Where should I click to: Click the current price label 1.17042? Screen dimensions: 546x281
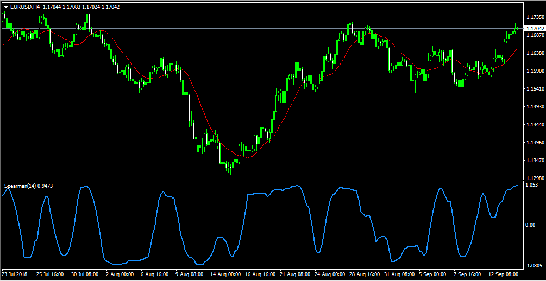535,28
